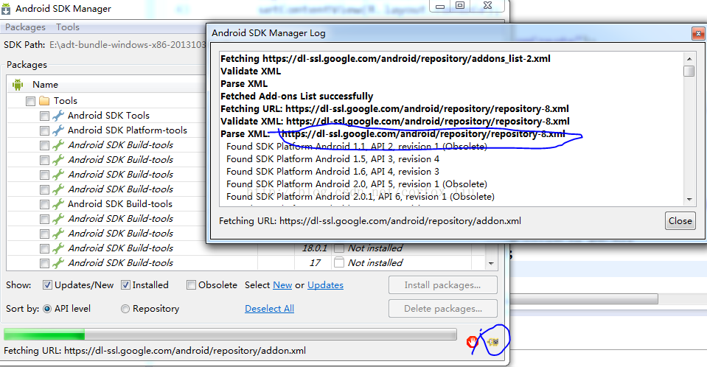Image resolution: width=707 pixels, height=367 pixels.
Task: Click main window status 'Fetching URL' addon.xml text
Action: click(x=155, y=351)
